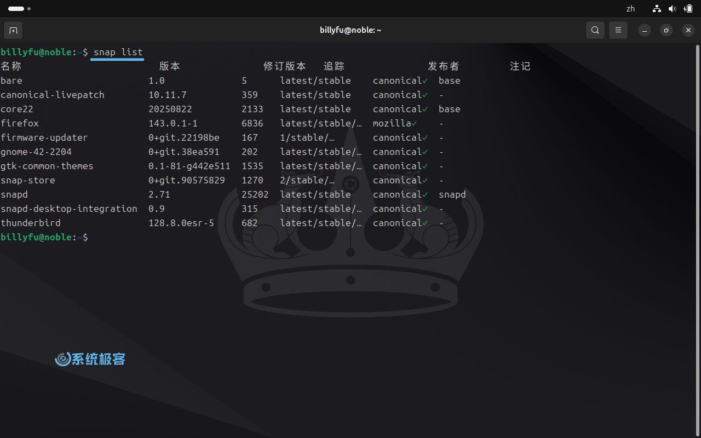Click the battery status icon
Viewport: 701px width, 438px height.
pyautogui.click(x=688, y=9)
